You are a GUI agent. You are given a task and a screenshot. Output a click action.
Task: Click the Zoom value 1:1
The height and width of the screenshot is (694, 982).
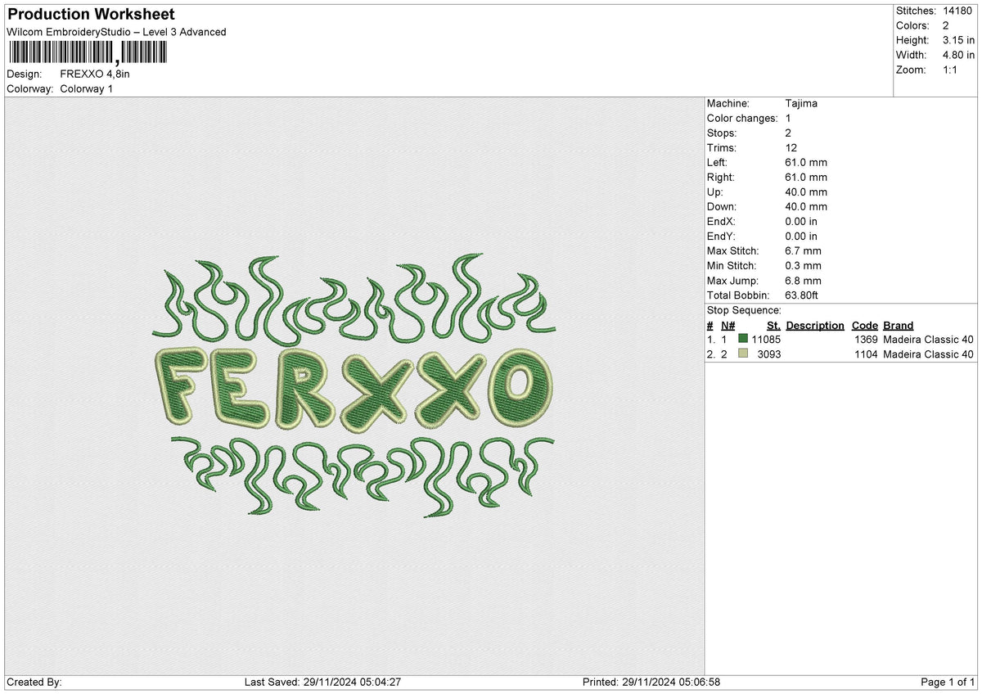tap(952, 70)
